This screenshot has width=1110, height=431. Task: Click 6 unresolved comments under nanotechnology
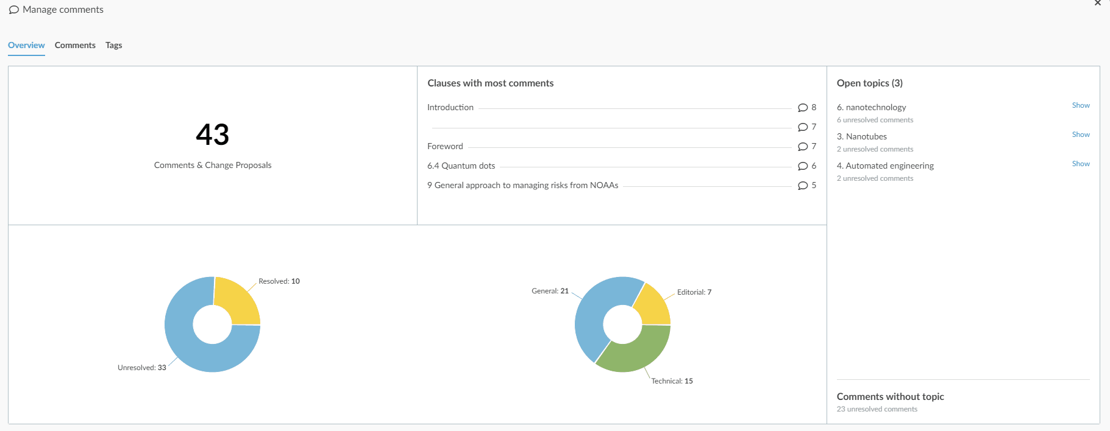click(875, 120)
